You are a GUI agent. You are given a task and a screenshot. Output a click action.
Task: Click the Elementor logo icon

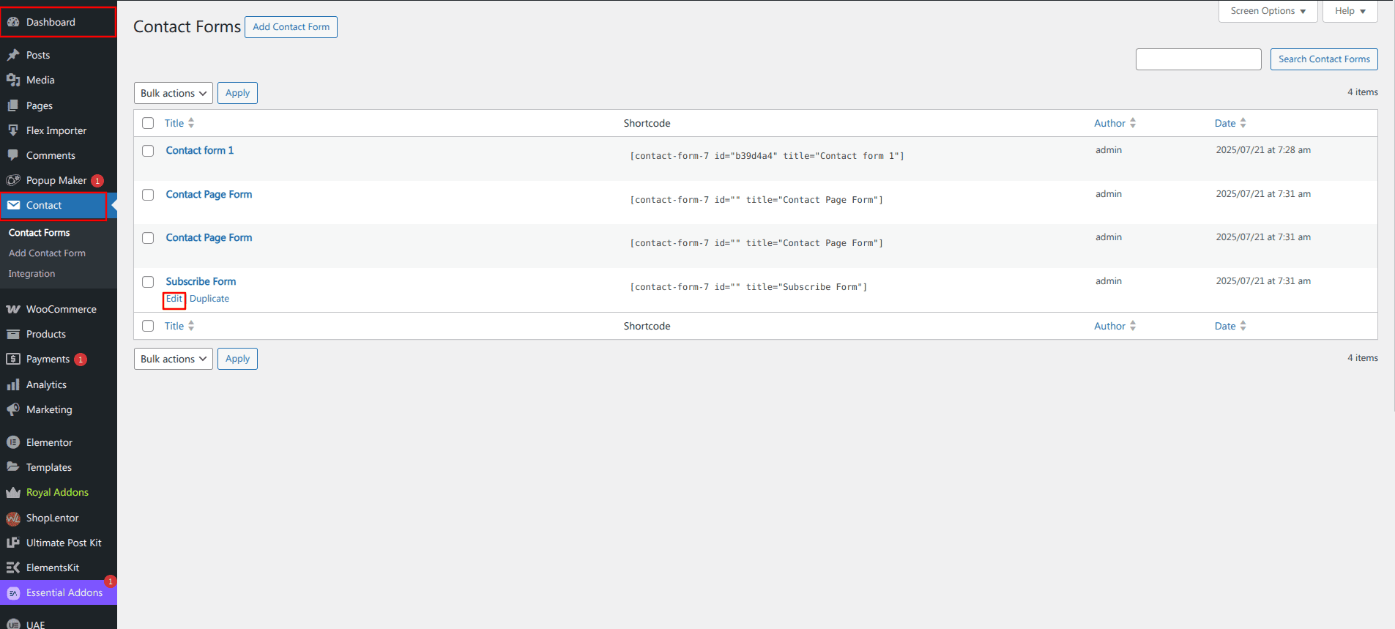pos(13,442)
